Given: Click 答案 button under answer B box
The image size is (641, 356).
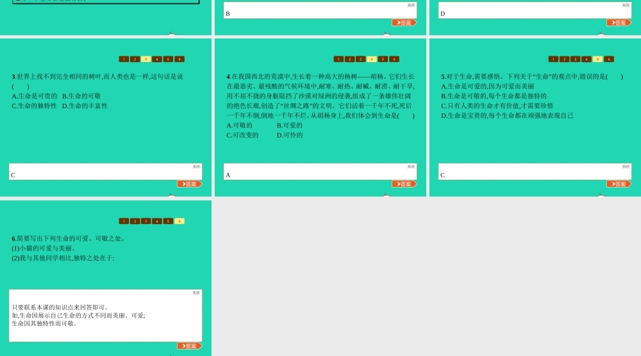Looking at the screenshot, I should tap(404, 22).
